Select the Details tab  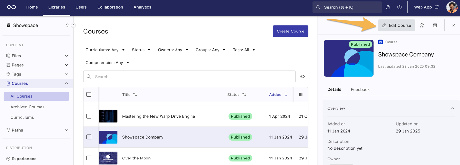click(x=334, y=89)
